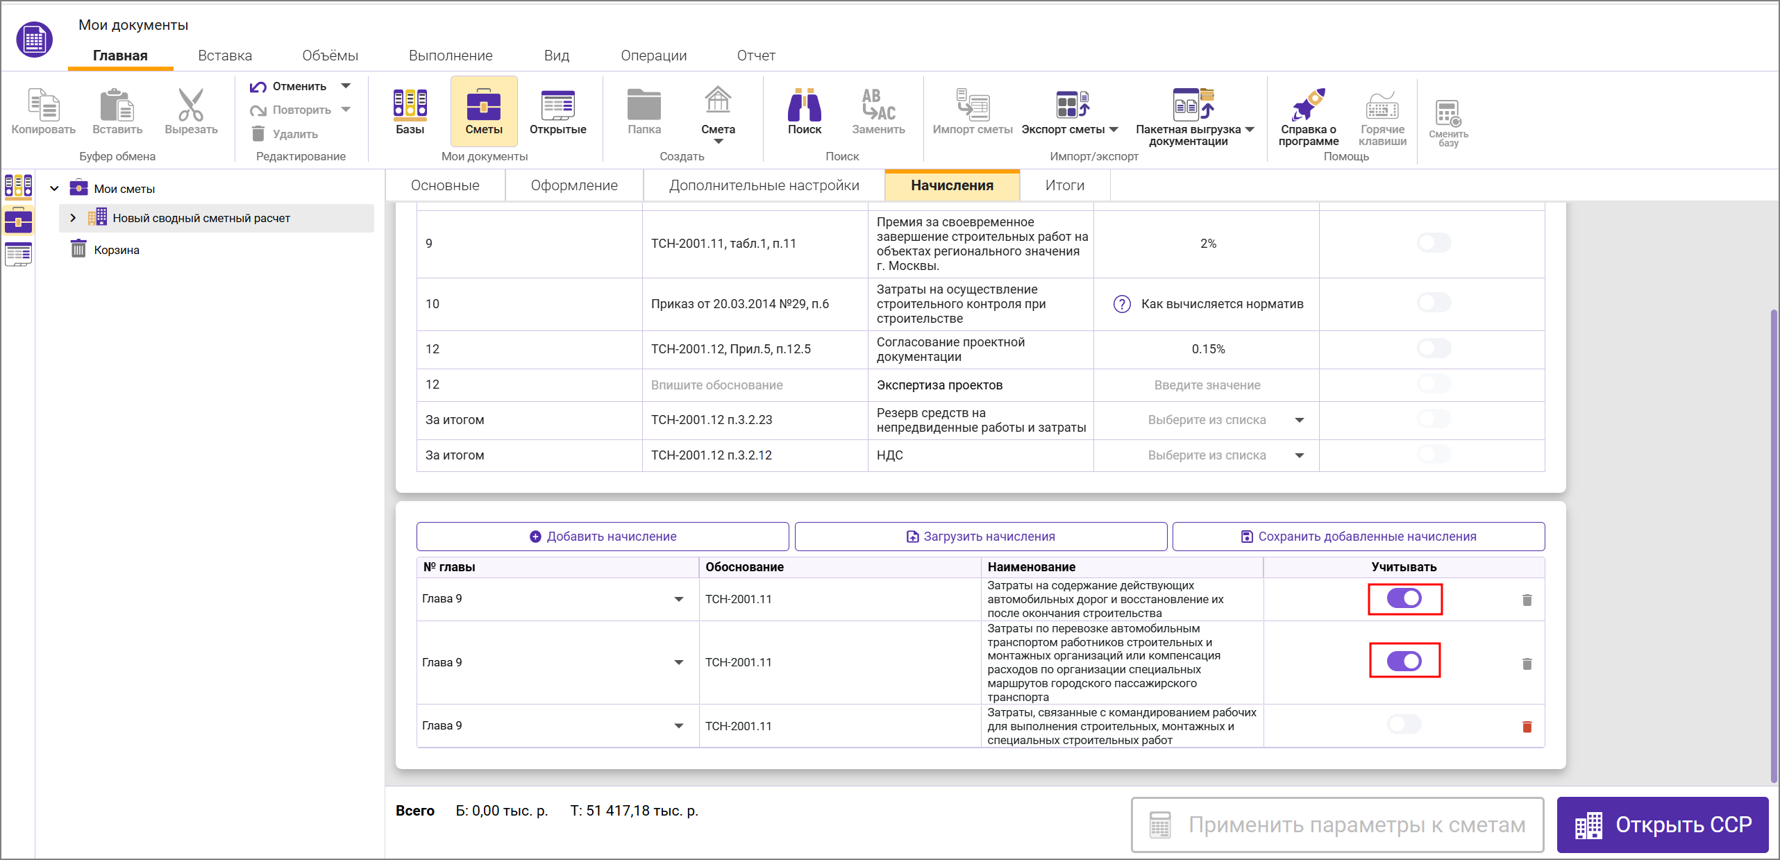Click Добавить начисление button

[603, 537]
